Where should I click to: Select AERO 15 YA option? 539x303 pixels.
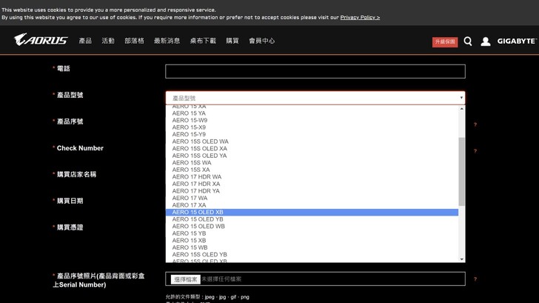pos(312,113)
